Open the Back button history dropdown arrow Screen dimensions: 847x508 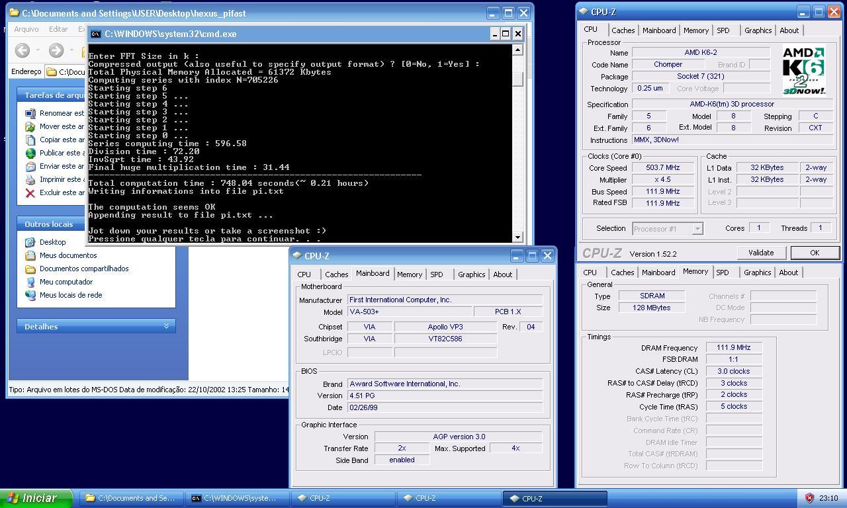tap(38, 50)
